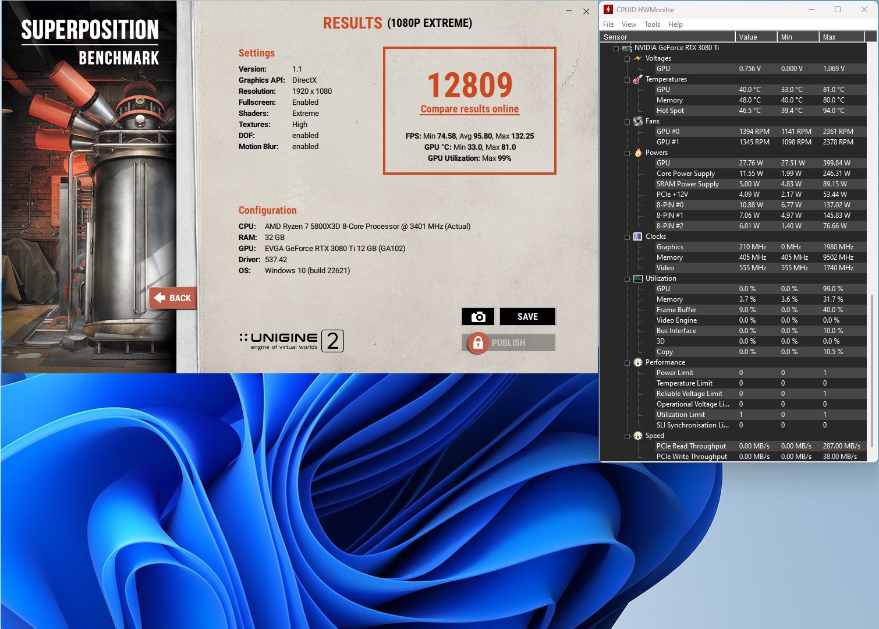This screenshot has width=879, height=629.
Task: Collapse the Temperatures group
Action: point(627,80)
